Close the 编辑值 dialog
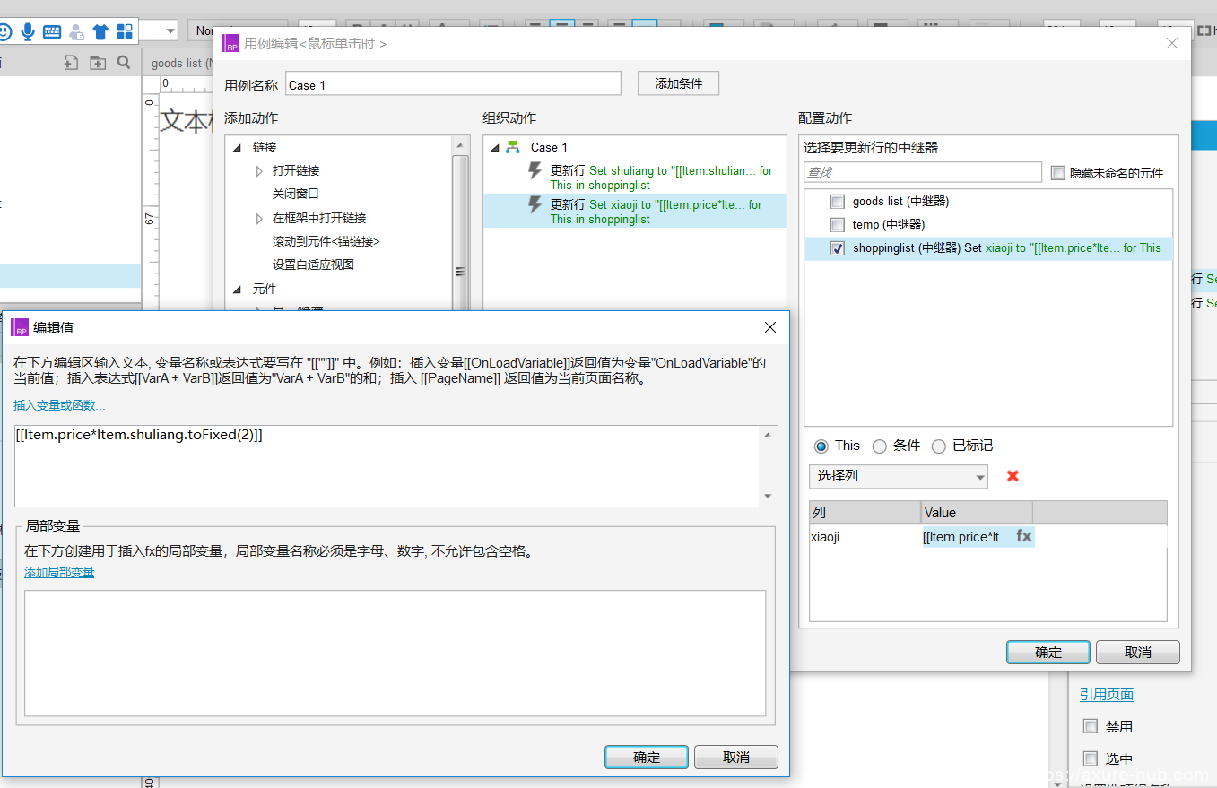Viewport: 1217px width, 788px height. (x=769, y=327)
